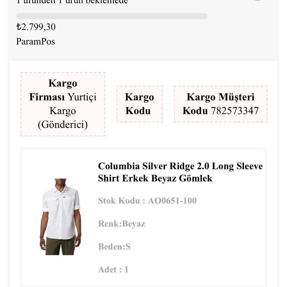Click 'Shirt Erkek Beyaz Gömlek' title line

click(x=155, y=178)
